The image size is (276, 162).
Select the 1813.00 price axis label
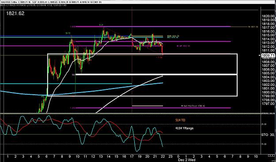[x=268, y=42]
